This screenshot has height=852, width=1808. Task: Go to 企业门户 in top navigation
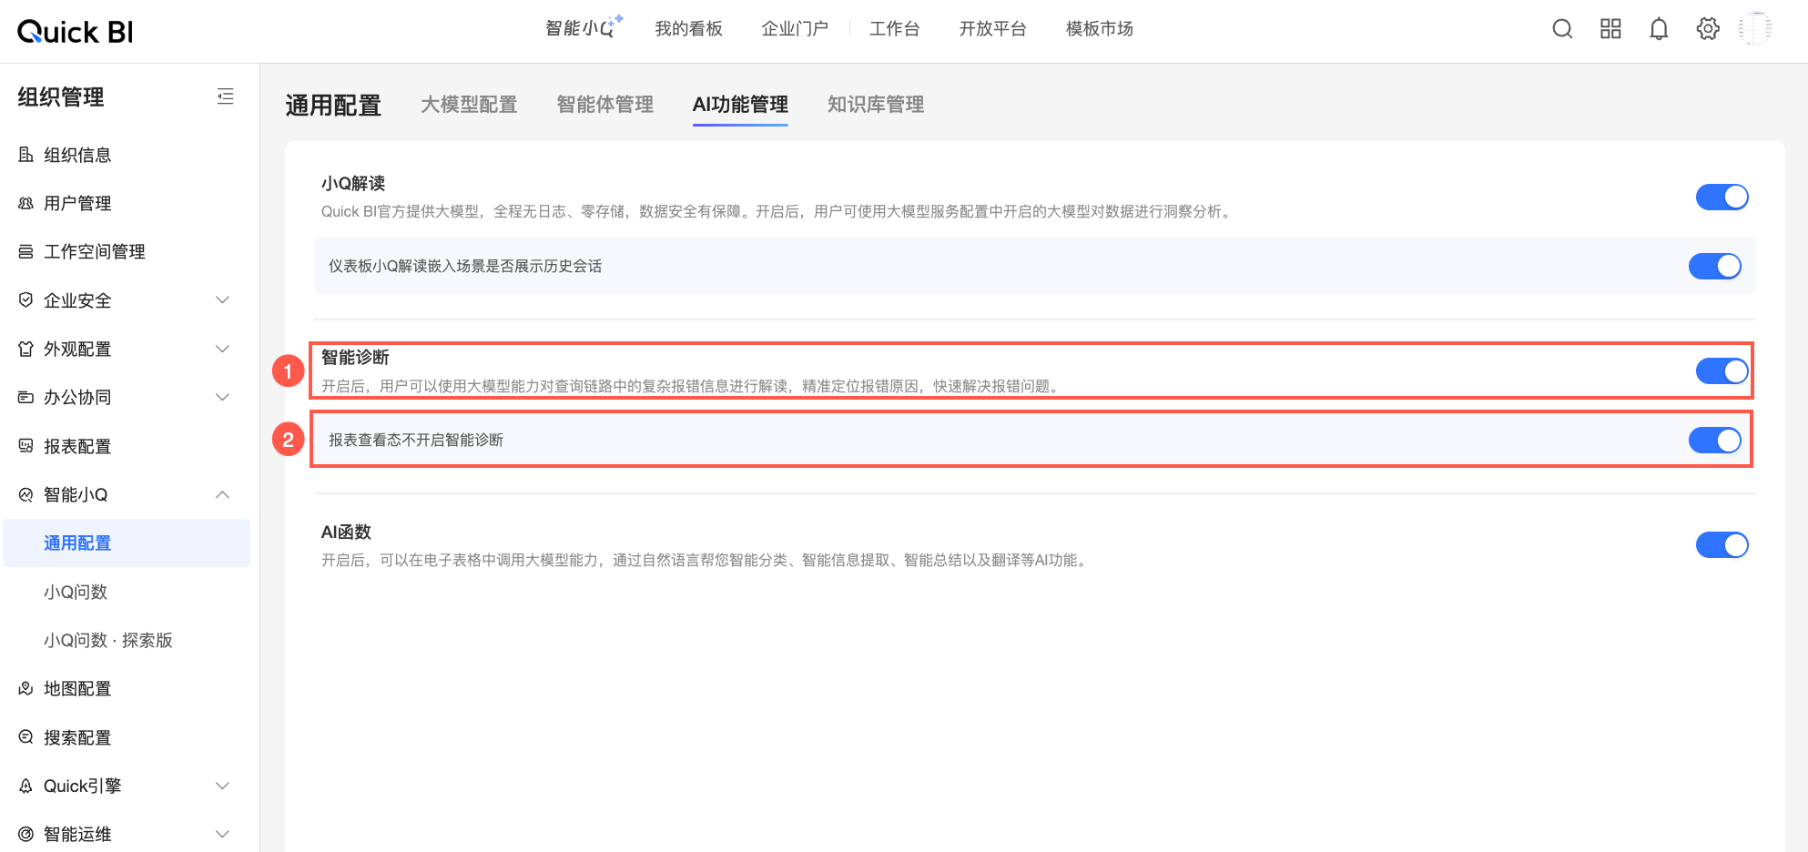(x=795, y=29)
